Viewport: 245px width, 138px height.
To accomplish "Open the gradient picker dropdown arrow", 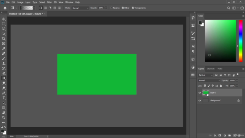I will [x=34, y=8].
